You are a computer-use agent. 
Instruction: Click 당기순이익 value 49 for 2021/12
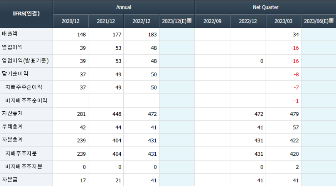pyautogui.click(x=118, y=75)
